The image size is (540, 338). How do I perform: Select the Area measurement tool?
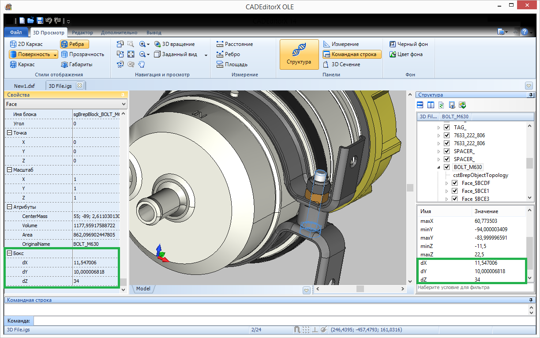[232, 64]
